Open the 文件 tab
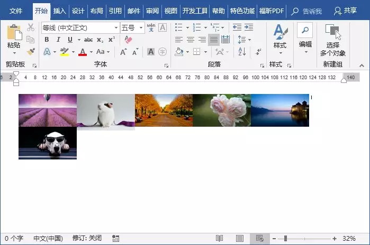 pyautogui.click(x=16, y=11)
